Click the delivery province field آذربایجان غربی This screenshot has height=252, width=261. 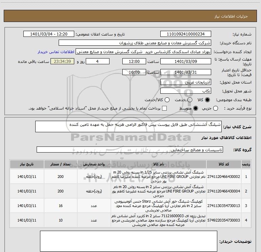tap(186, 82)
